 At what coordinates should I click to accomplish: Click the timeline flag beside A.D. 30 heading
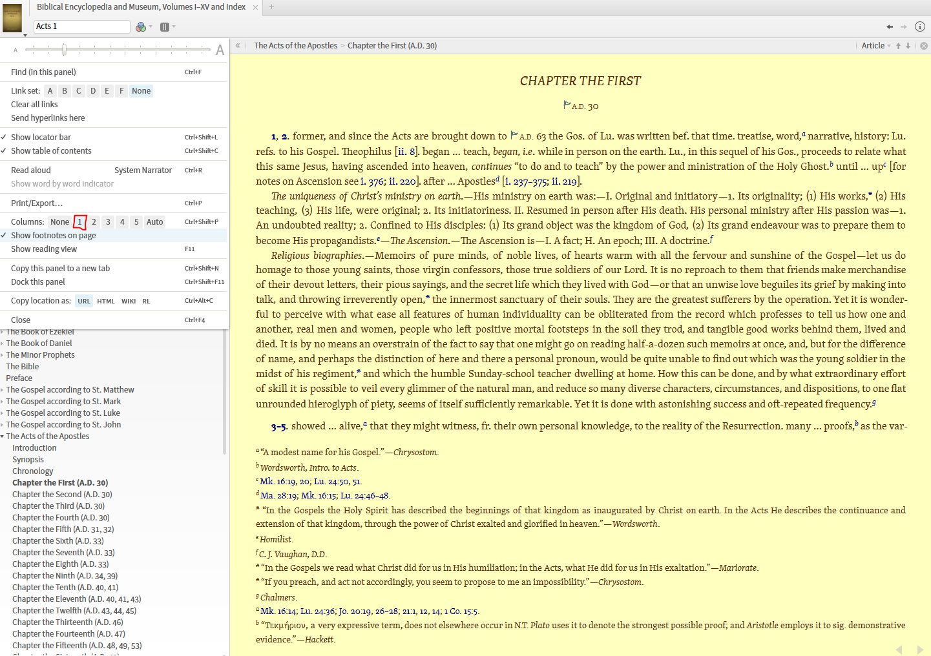[567, 105]
